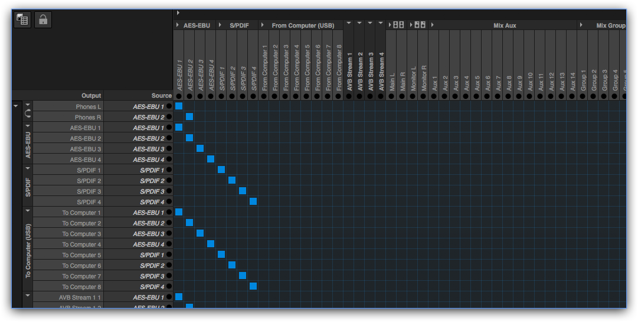Toggle the S/PDIF 4 to S/PDIF 4 crosspoint
The width and height of the screenshot is (638, 322).
pos(253,201)
